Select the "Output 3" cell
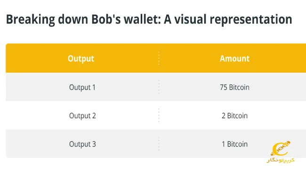This screenshot has height=172, width=306. [x=82, y=144]
